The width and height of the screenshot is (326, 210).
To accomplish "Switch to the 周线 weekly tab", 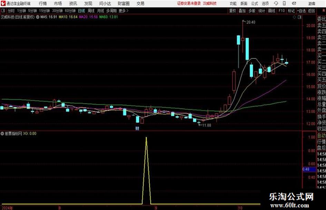I will click(91, 11).
